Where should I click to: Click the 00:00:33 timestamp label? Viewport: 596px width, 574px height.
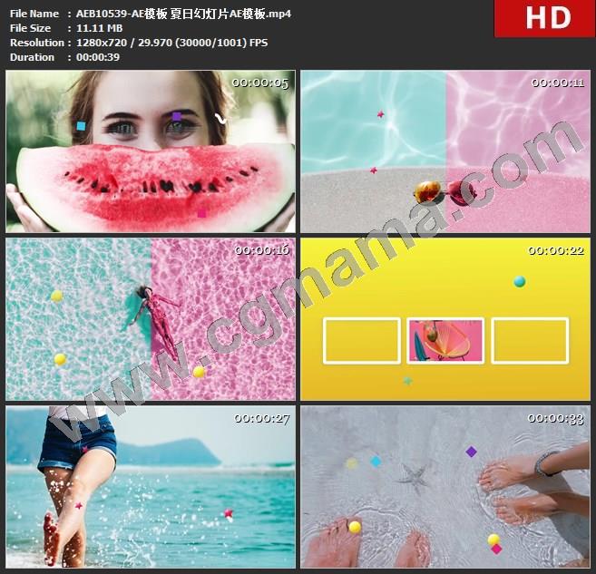pyautogui.click(x=556, y=418)
